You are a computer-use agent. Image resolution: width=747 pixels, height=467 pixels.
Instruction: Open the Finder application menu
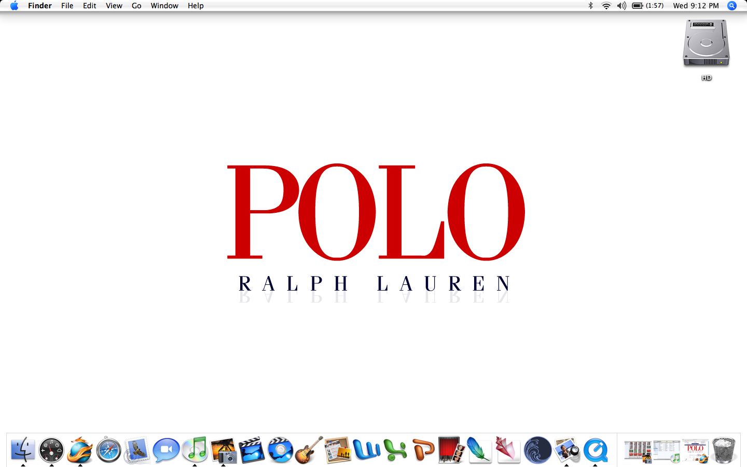(x=40, y=6)
